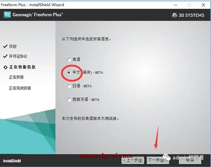Select the 西班牙语 BETA radio option

point(69,100)
